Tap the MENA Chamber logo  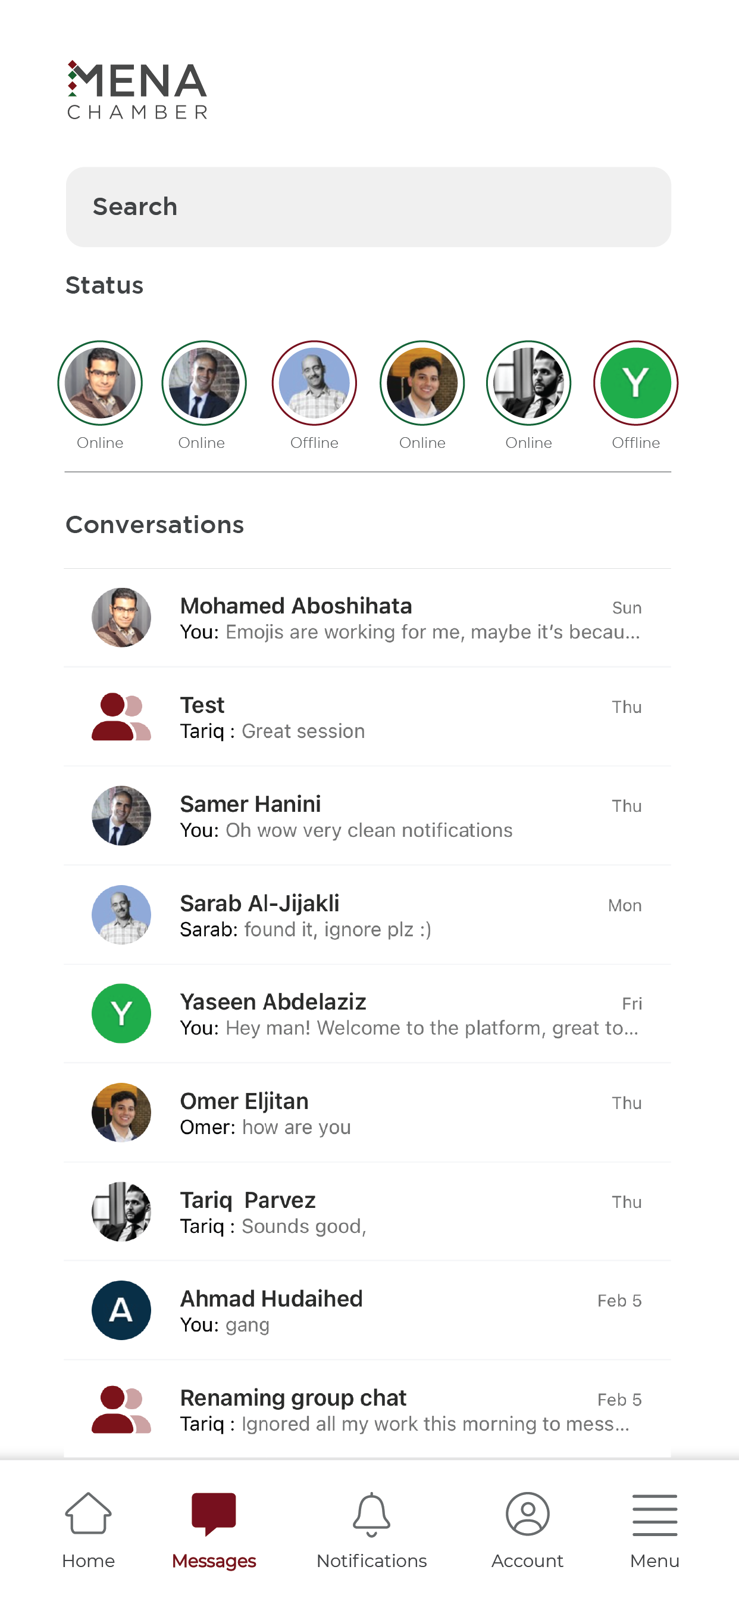(x=137, y=90)
